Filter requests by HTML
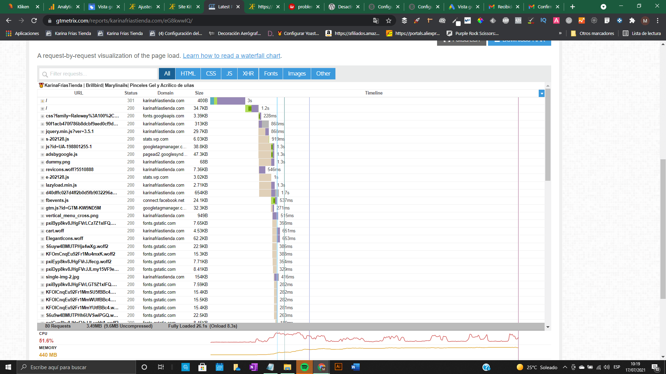The width and height of the screenshot is (666, 374). tap(188, 73)
